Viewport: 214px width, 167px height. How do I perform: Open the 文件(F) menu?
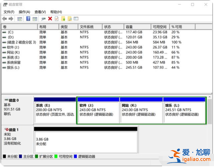tap(9, 12)
